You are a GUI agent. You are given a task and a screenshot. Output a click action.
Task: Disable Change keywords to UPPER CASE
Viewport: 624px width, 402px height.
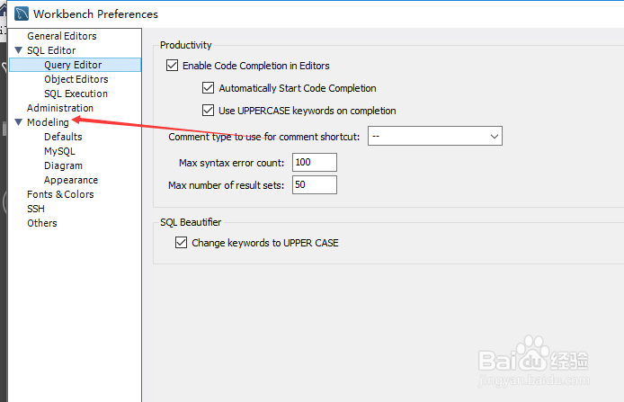click(182, 243)
